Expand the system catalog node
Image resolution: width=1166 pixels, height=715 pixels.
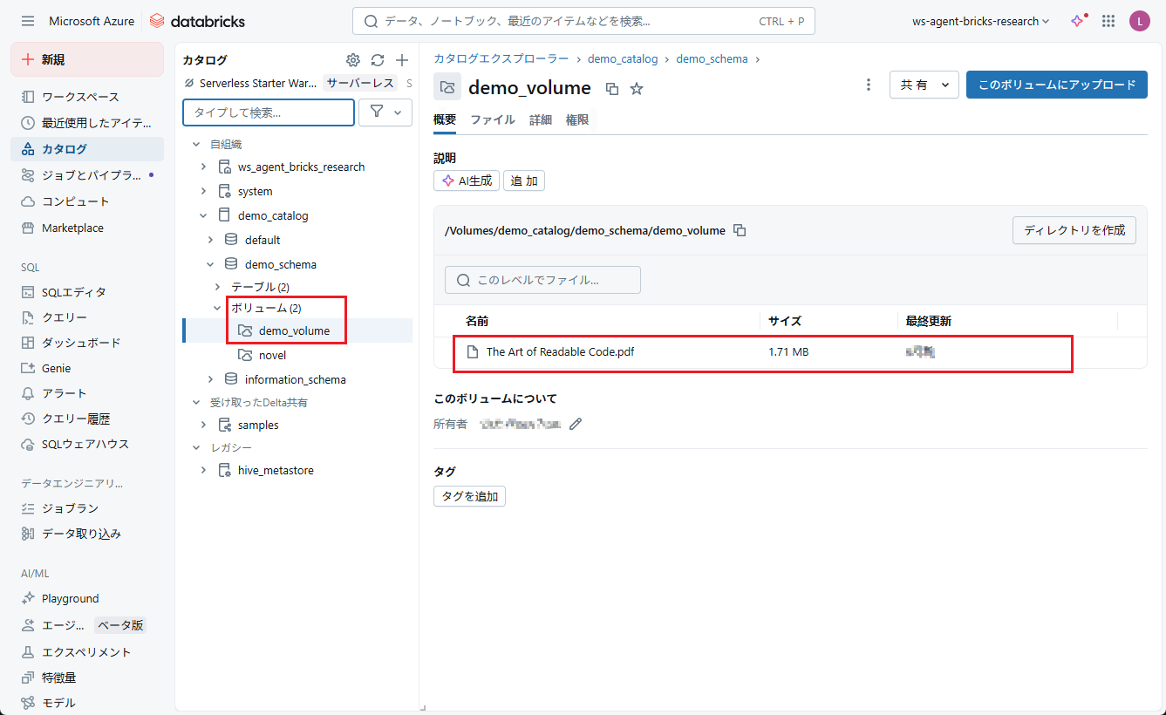(x=203, y=191)
